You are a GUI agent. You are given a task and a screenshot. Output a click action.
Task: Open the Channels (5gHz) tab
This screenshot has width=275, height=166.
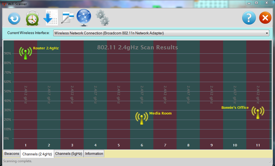(69, 154)
